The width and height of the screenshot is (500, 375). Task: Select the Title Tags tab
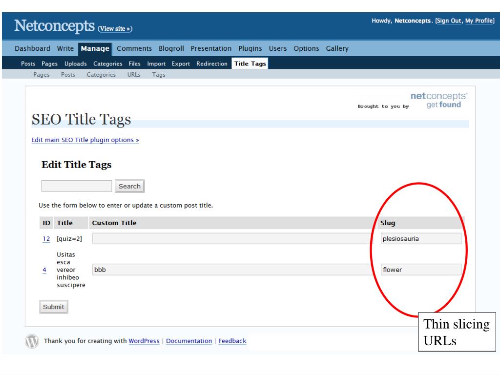(x=250, y=63)
